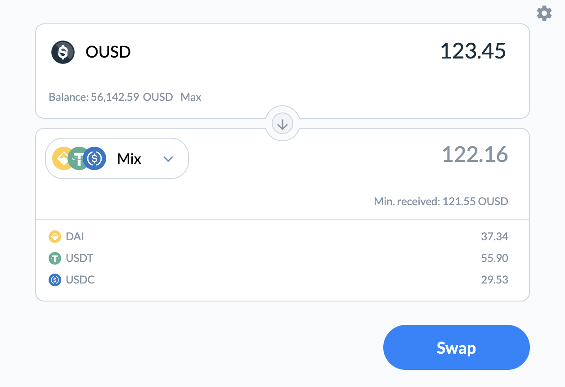Click the OUSD amount field showing 123.45
Screen dimensions: 565x387
tap(472, 51)
